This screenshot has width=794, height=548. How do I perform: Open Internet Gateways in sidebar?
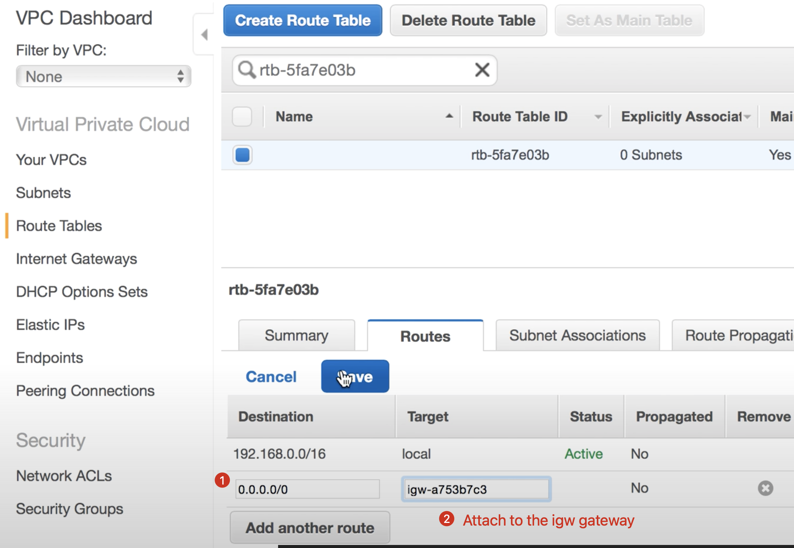(x=76, y=259)
